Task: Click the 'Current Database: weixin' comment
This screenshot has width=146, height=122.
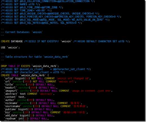Action: [x=22, y=32]
